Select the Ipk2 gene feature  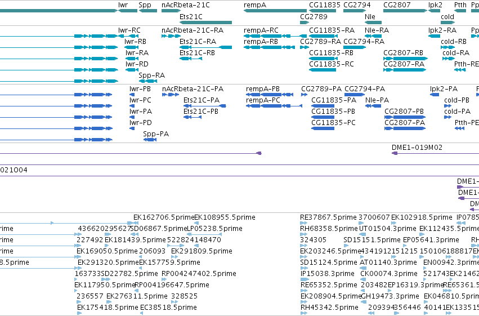(x=434, y=11)
